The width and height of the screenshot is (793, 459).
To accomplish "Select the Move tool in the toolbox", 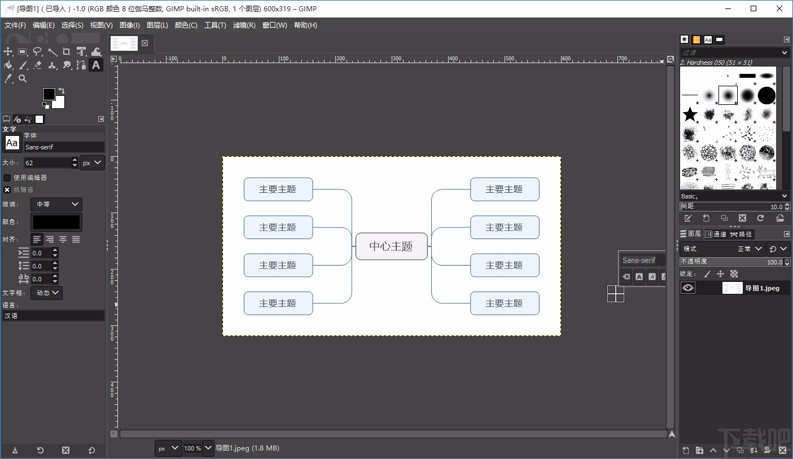I will click(x=8, y=52).
